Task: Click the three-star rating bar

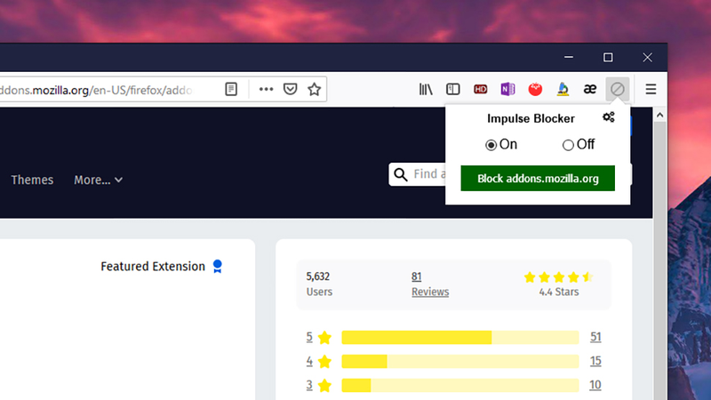Action: click(460, 386)
